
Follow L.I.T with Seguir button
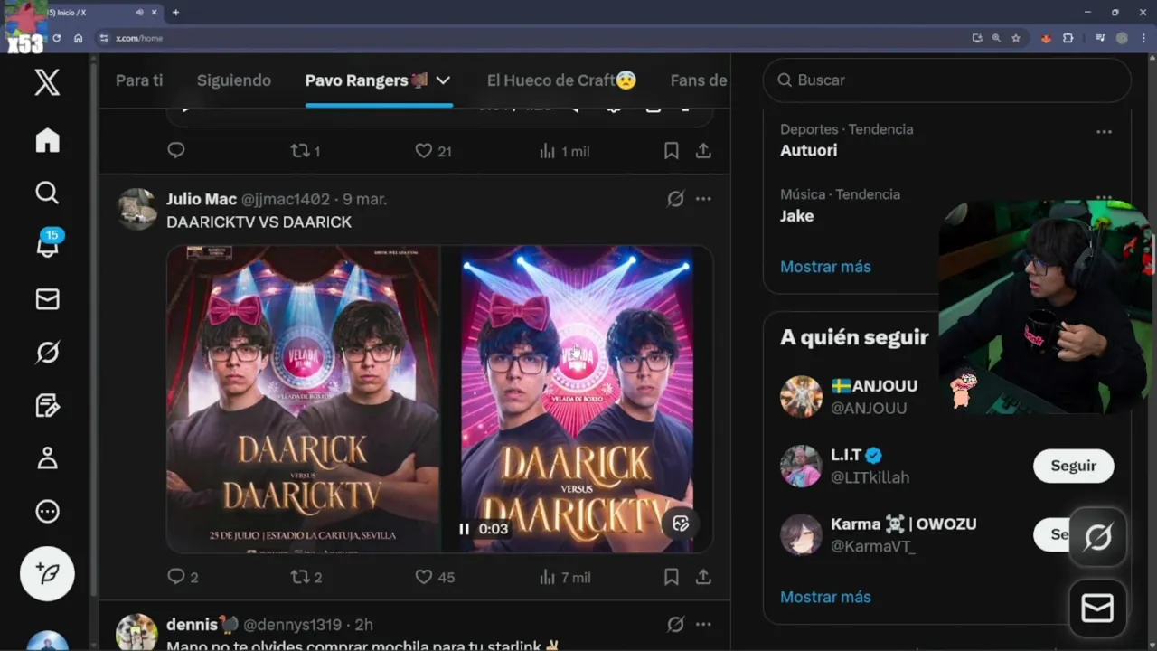coord(1074,466)
